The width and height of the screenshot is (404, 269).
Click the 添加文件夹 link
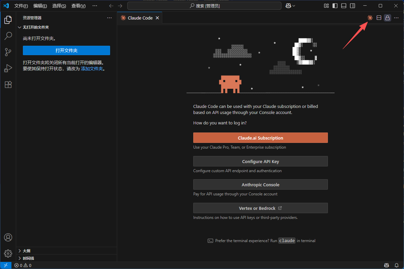(92, 69)
